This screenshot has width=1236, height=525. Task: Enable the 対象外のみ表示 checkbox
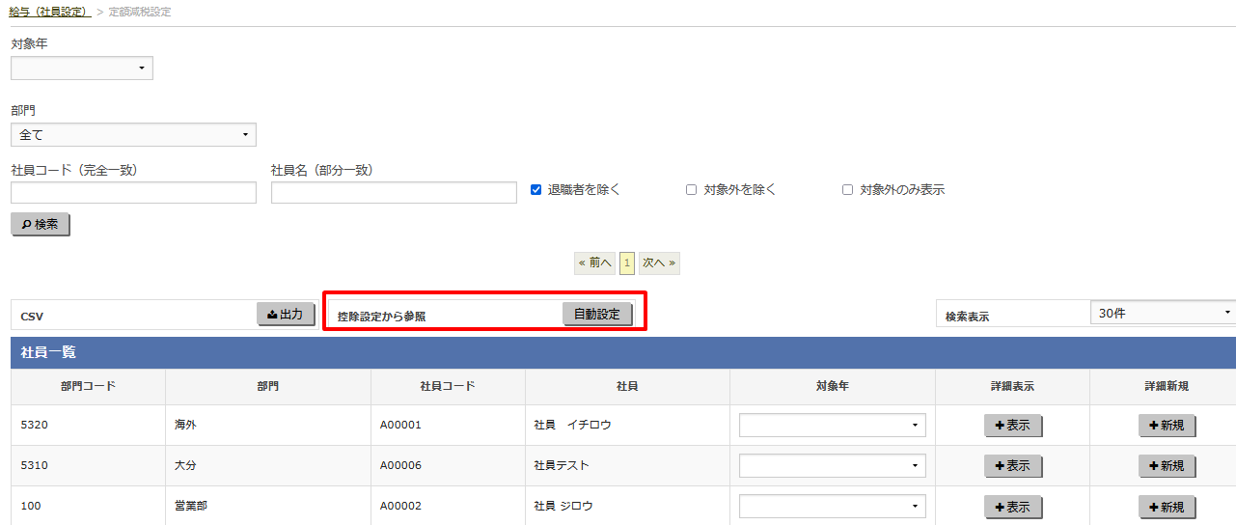coord(847,190)
